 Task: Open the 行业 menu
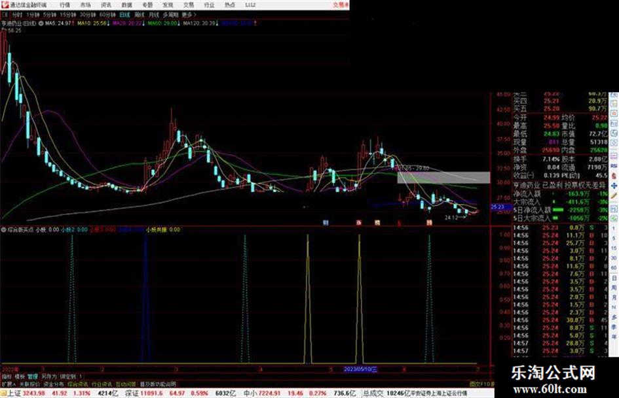[209, 5]
